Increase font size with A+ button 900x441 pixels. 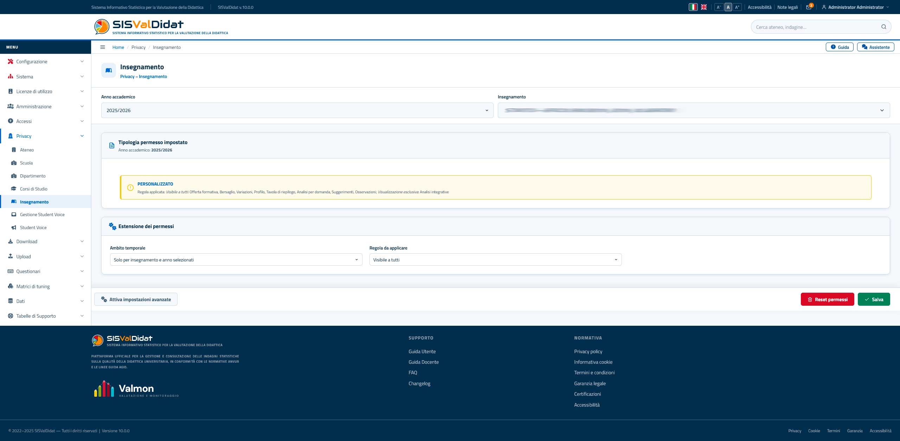737,7
